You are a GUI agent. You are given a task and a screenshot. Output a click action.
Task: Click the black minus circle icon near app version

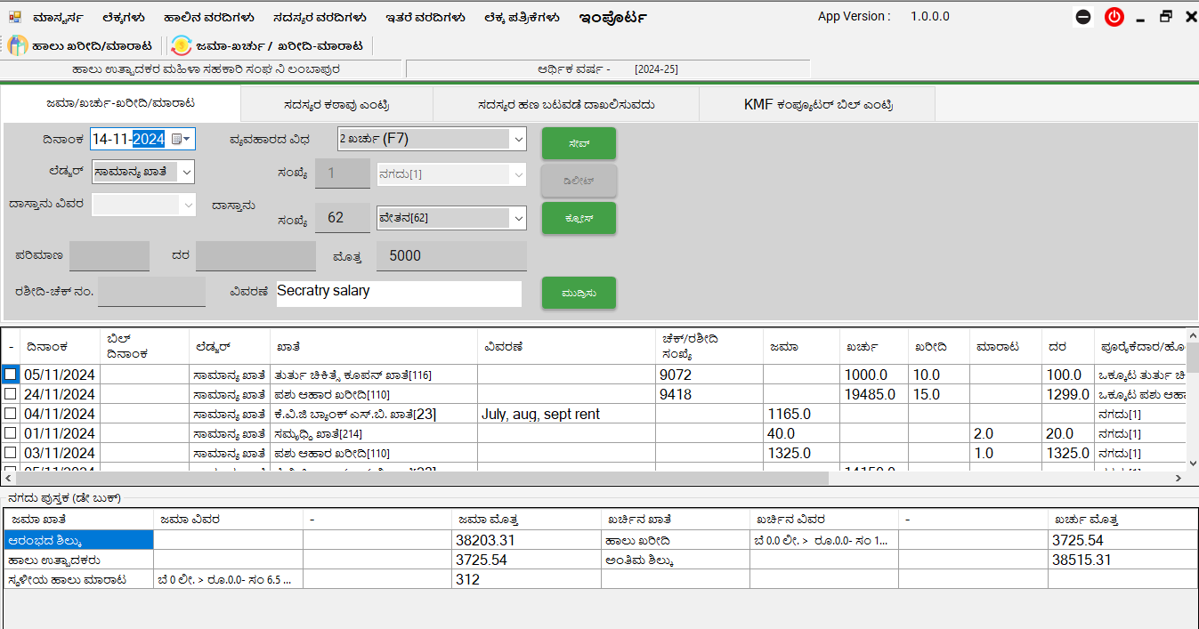(x=1082, y=16)
